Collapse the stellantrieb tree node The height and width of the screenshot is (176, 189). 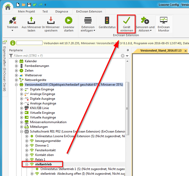click(x=27, y=164)
